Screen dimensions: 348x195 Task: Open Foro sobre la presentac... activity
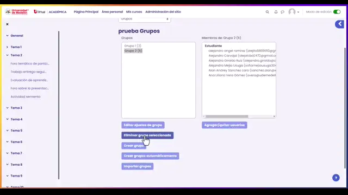click(x=29, y=88)
